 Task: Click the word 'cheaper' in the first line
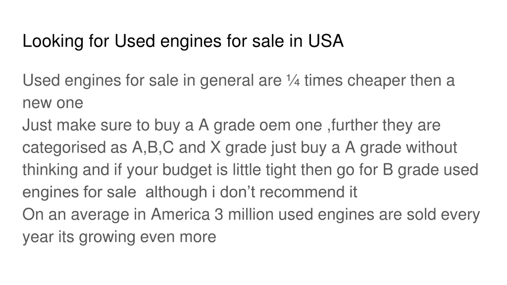tap(376, 81)
